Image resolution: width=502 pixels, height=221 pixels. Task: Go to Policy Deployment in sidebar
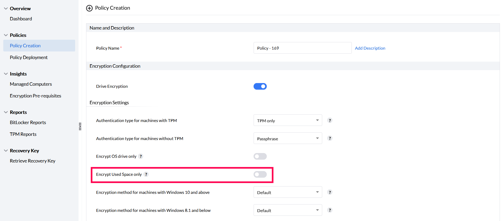coord(29,57)
